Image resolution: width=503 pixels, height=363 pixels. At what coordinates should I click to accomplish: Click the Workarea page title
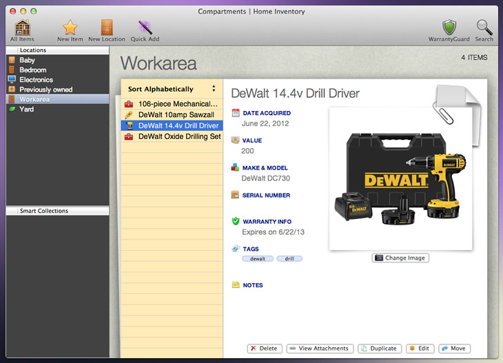[158, 63]
